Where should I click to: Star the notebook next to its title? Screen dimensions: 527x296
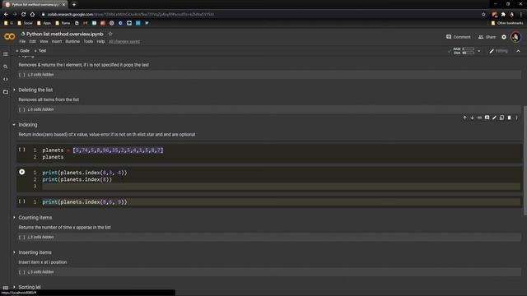pos(110,34)
